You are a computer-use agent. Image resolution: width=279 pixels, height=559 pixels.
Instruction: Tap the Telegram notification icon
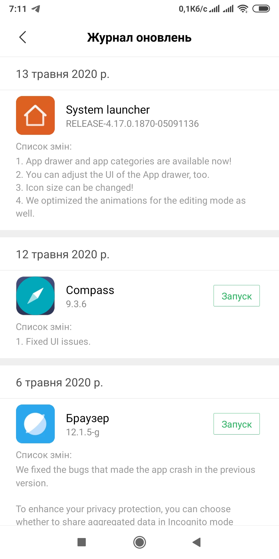point(36,9)
